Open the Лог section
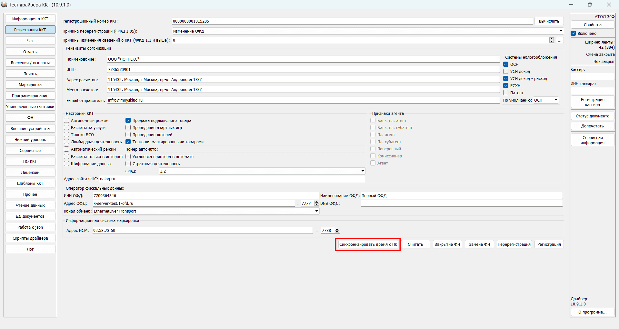The image size is (619, 329). 30,249
